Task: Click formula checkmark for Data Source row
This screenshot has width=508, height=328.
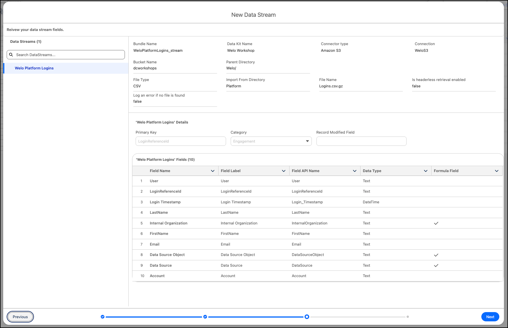Action: click(x=436, y=266)
